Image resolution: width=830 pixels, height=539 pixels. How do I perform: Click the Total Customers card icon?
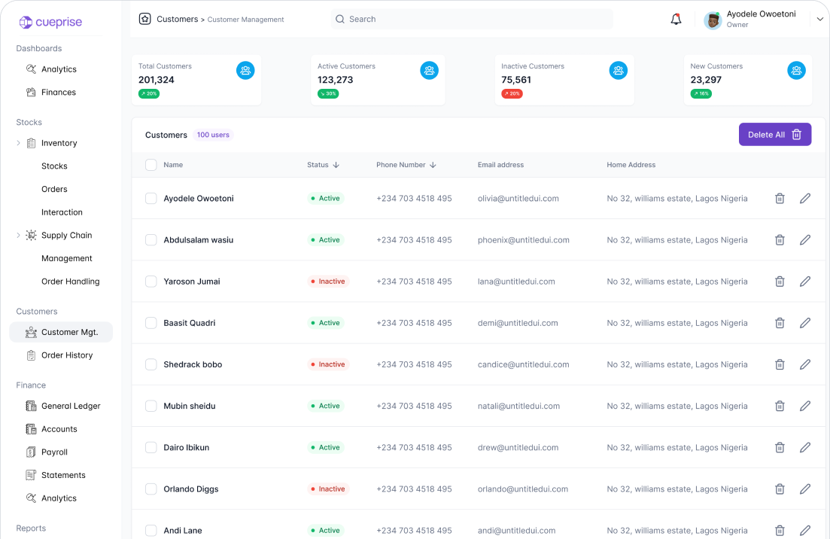245,71
